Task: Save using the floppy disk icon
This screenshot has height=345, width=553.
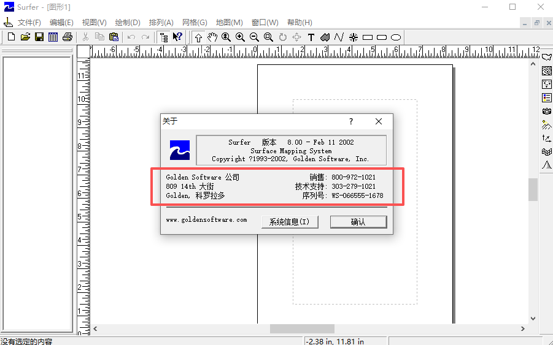Action: point(39,37)
